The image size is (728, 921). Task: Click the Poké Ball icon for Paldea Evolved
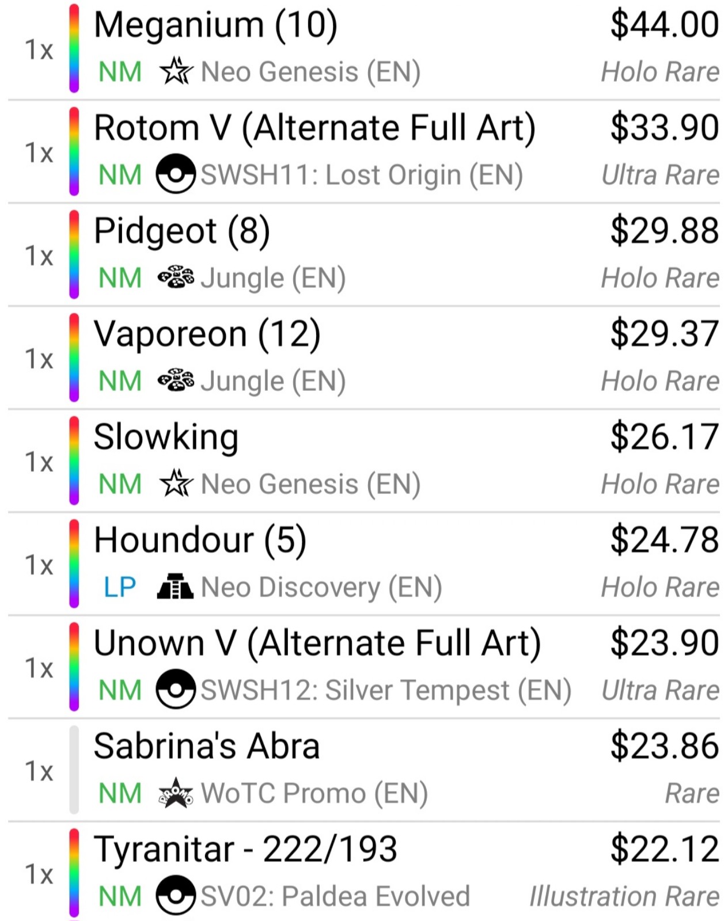[x=176, y=895]
